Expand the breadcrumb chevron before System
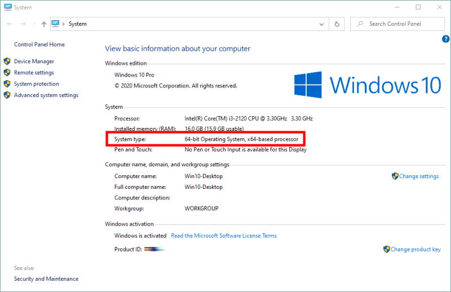This screenshot has height=292, width=451. pos(63,24)
